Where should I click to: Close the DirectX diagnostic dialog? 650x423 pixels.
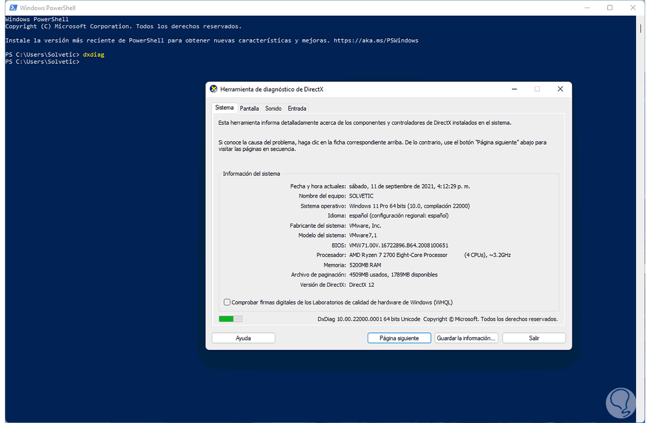click(560, 90)
